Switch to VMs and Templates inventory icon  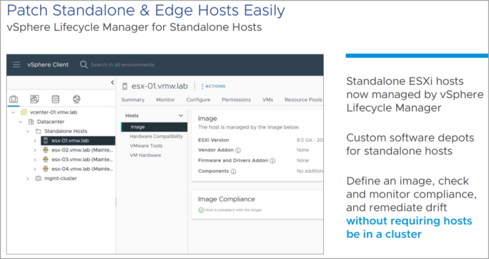pyautogui.click(x=35, y=99)
